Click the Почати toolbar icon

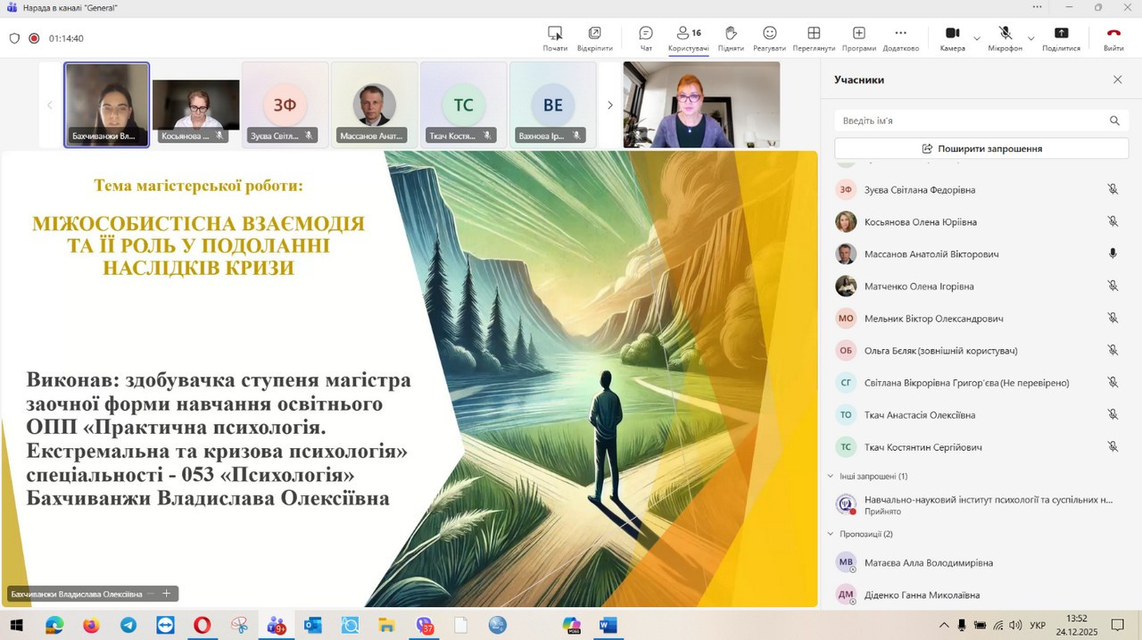point(555,38)
